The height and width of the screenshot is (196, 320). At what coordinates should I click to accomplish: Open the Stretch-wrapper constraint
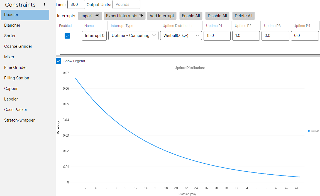coord(19,120)
